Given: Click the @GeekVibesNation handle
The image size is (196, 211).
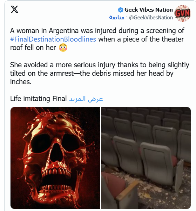Looking at the screenshot, I should (151, 18).
